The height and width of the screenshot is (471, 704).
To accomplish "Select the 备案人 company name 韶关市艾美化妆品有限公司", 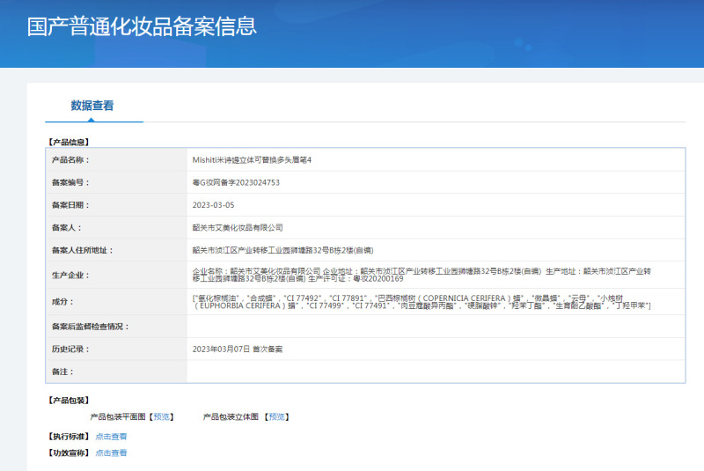I will 238,227.
